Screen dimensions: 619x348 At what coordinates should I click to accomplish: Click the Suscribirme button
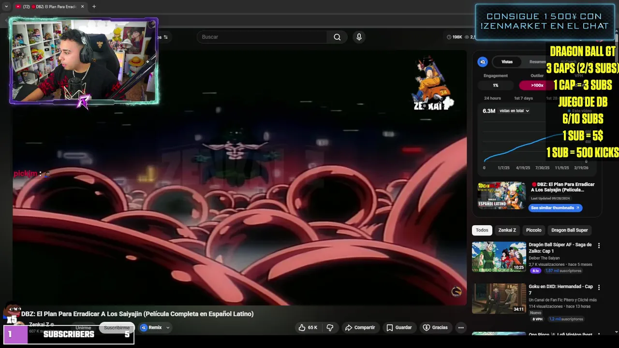click(x=117, y=327)
